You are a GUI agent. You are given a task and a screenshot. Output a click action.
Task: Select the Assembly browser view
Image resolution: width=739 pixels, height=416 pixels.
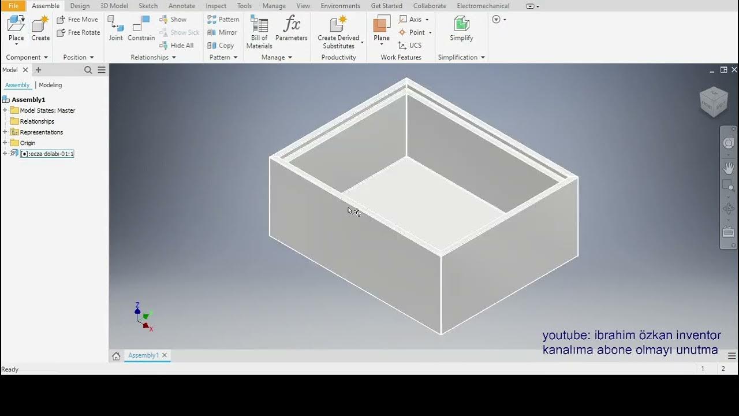pyautogui.click(x=17, y=85)
